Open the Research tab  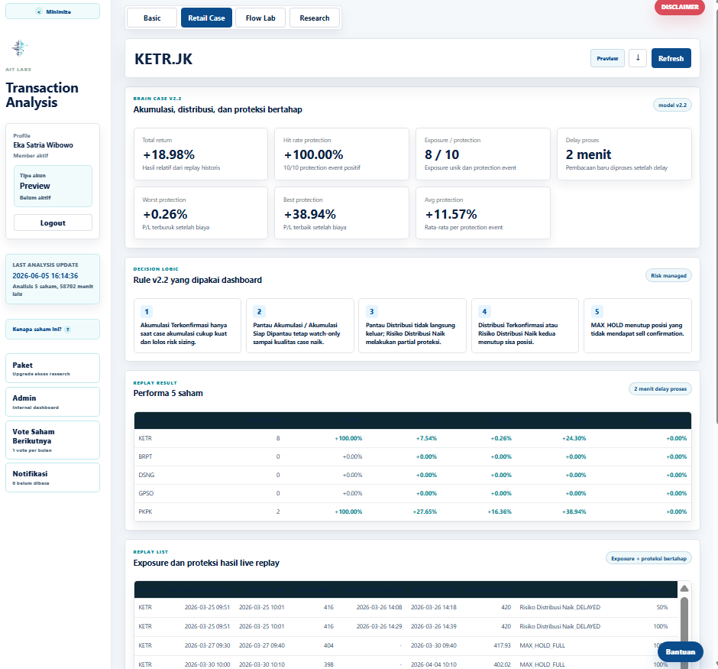point(315,18)
